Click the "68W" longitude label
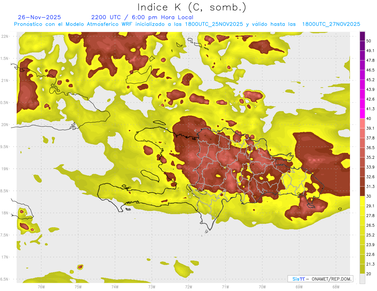This screenshot has height=291, width=377. 336,287
